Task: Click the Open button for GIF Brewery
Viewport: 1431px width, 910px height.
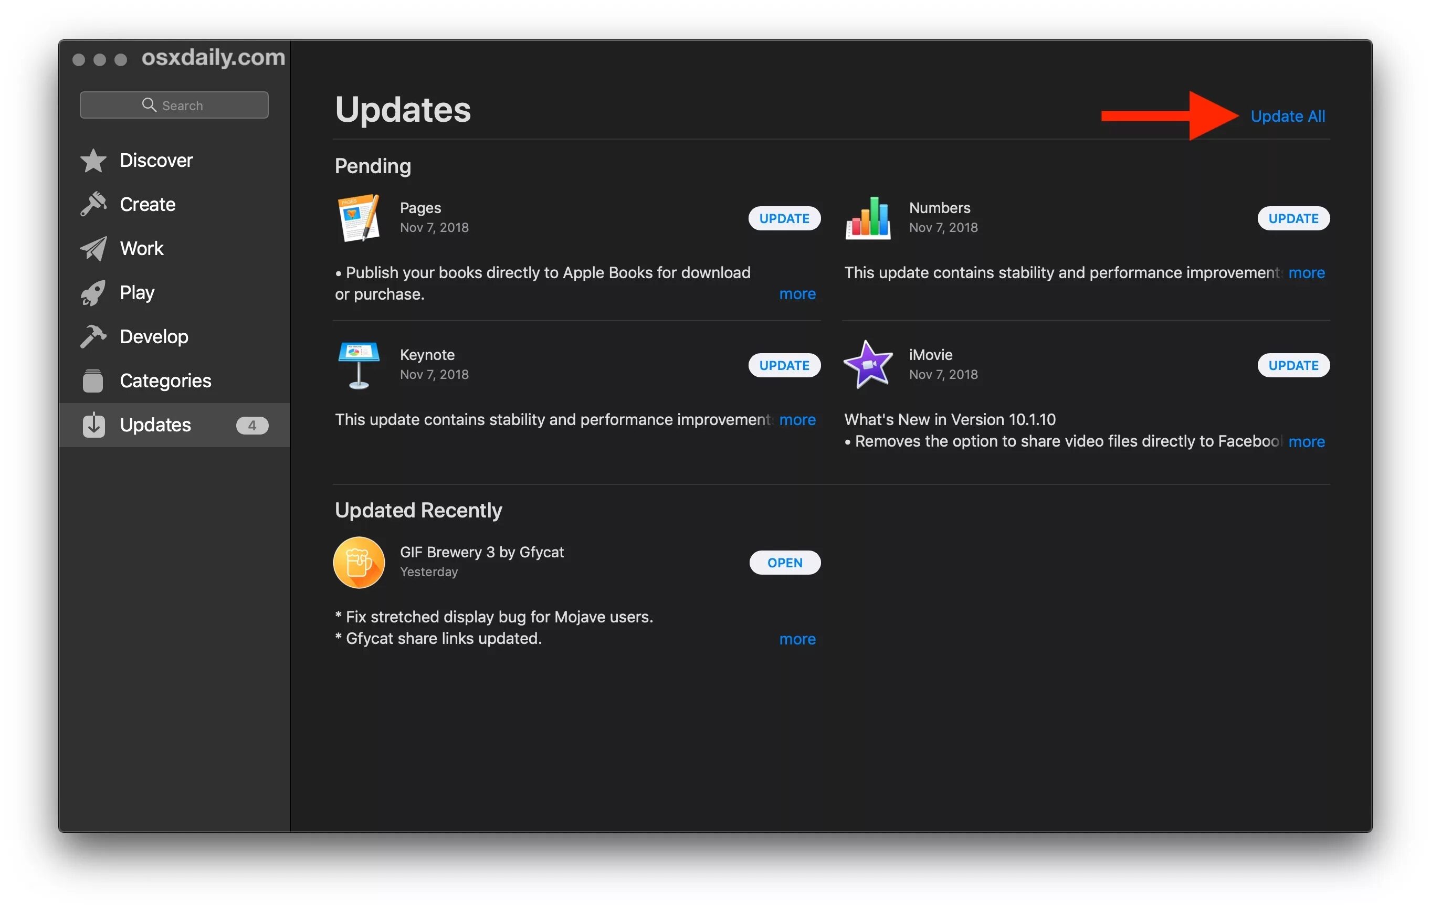Action: pos(784,562)
